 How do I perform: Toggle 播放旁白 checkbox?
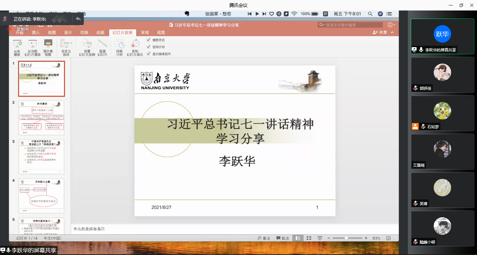click(149, 40)
